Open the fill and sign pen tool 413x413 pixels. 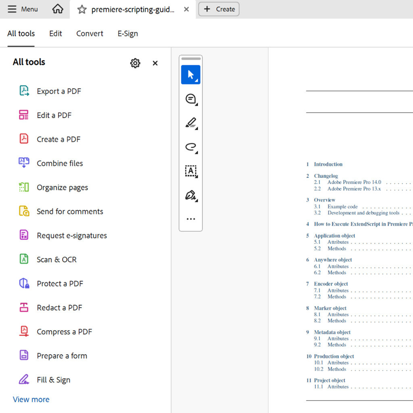coord(190,196)
